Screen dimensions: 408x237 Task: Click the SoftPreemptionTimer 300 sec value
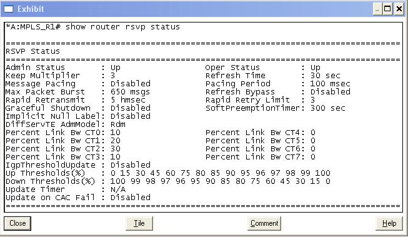tap(327, 108)
